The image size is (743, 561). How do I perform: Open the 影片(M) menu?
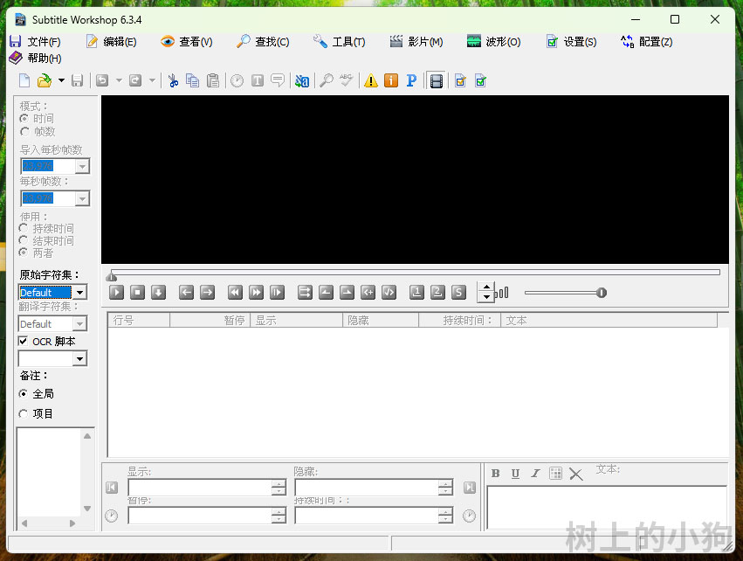point(416,41)
